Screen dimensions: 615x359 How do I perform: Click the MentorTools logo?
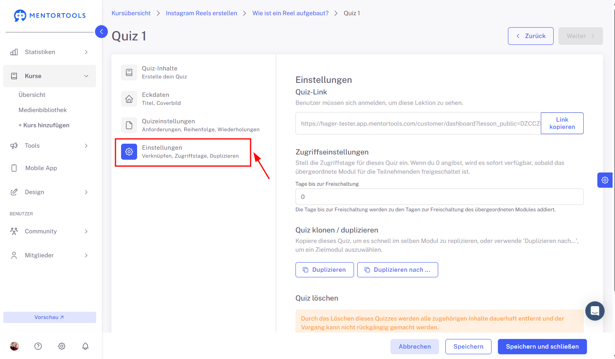(50, 16)
